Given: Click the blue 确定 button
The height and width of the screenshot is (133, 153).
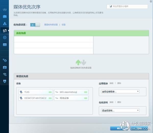Looking at the screenshot, I should (x=119, y=128).
